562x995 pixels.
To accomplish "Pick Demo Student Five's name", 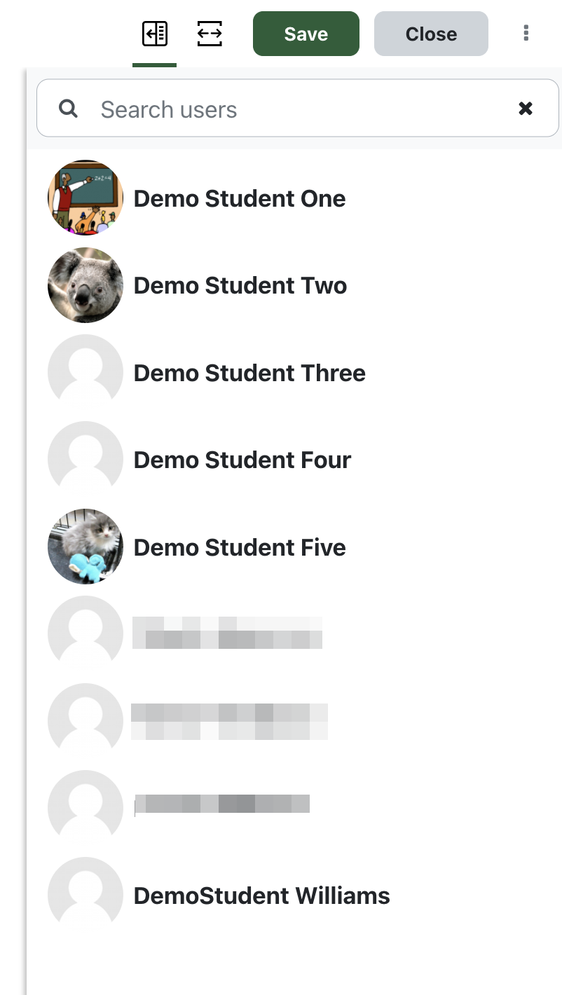I will pos(240,547).
